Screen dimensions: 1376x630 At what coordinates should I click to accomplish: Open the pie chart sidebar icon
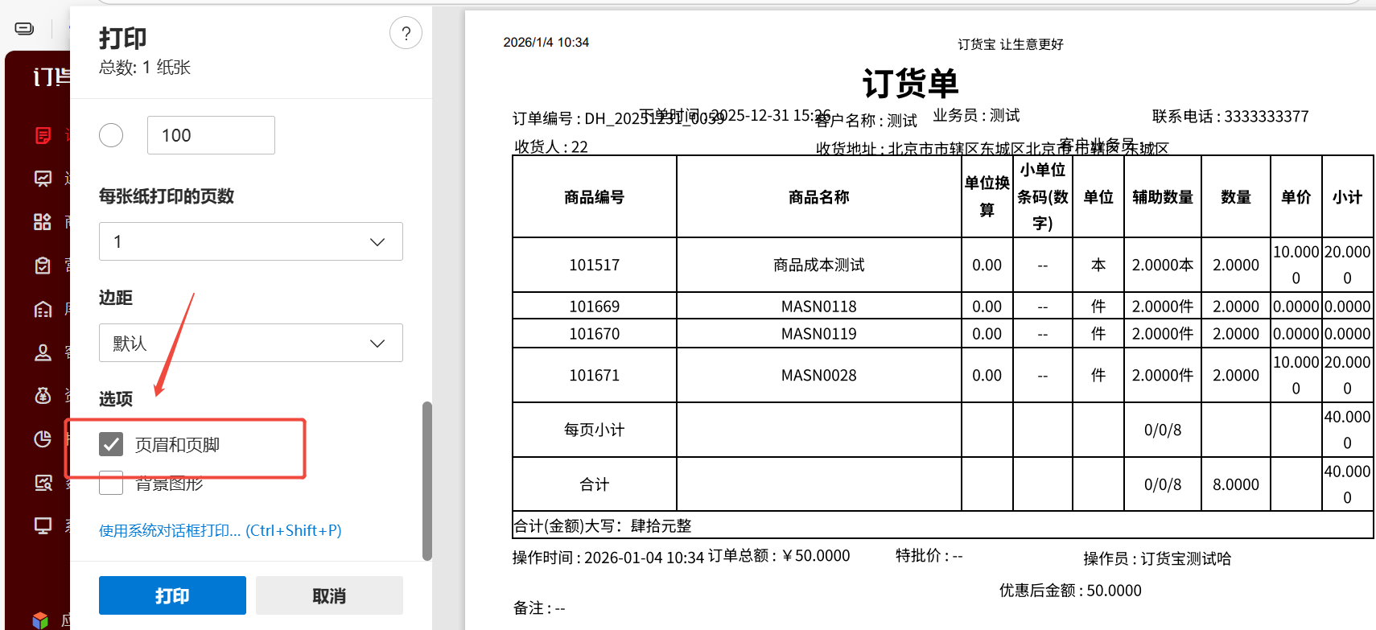(x=43, y=439)
